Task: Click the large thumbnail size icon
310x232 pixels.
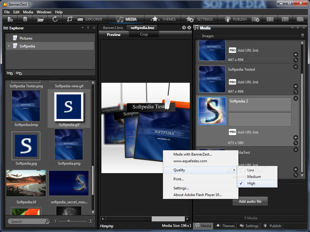Action: [91, 221]
